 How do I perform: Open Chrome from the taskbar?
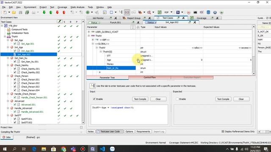click(x=64, y=149)
